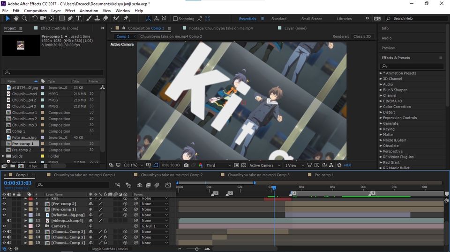Screen dimensions: 450x252
Task: Select the Zoom magnifier tool
Action: (x=24, y=19)
